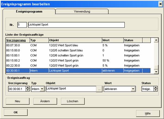Expand the Wert dropdown showing aktivieren
The image size is (164, 119).
pos(133,89)
